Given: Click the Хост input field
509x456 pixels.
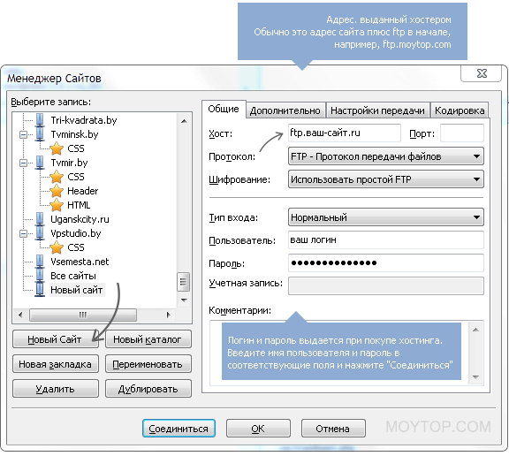Looking at the screenshot, I should 345,133.
